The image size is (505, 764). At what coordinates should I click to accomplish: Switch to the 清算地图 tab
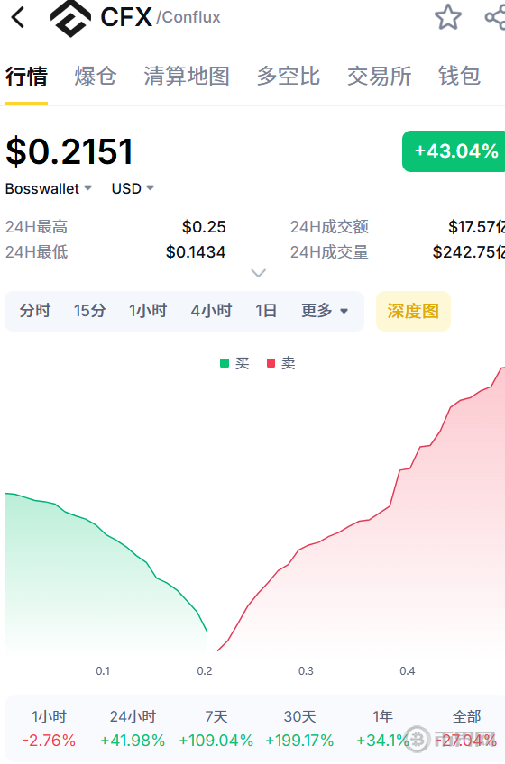click(187, 76)
